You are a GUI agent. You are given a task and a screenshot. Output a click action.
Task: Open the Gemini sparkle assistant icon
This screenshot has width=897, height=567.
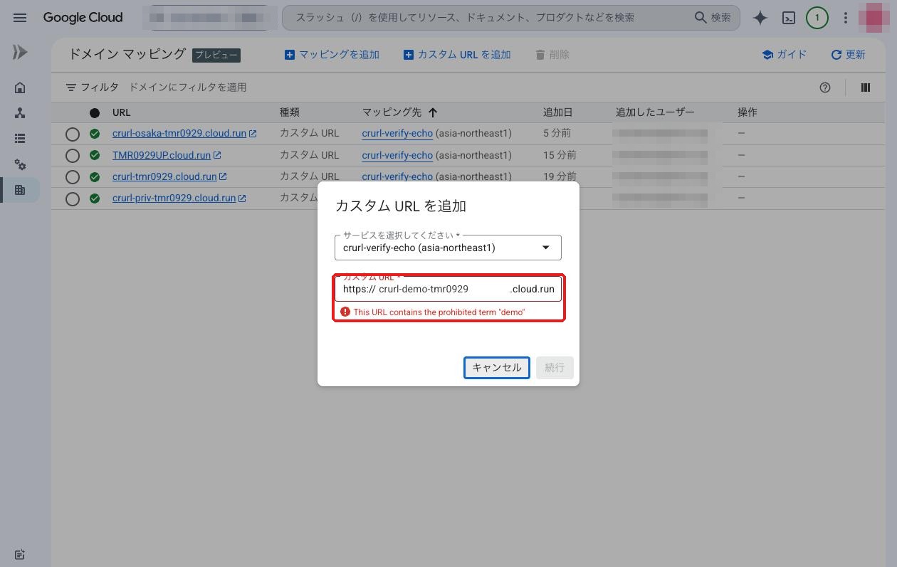click(760, 18)
